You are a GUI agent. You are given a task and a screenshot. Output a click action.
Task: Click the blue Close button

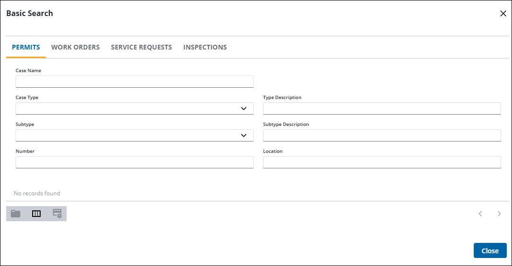(x=490, y=250)
